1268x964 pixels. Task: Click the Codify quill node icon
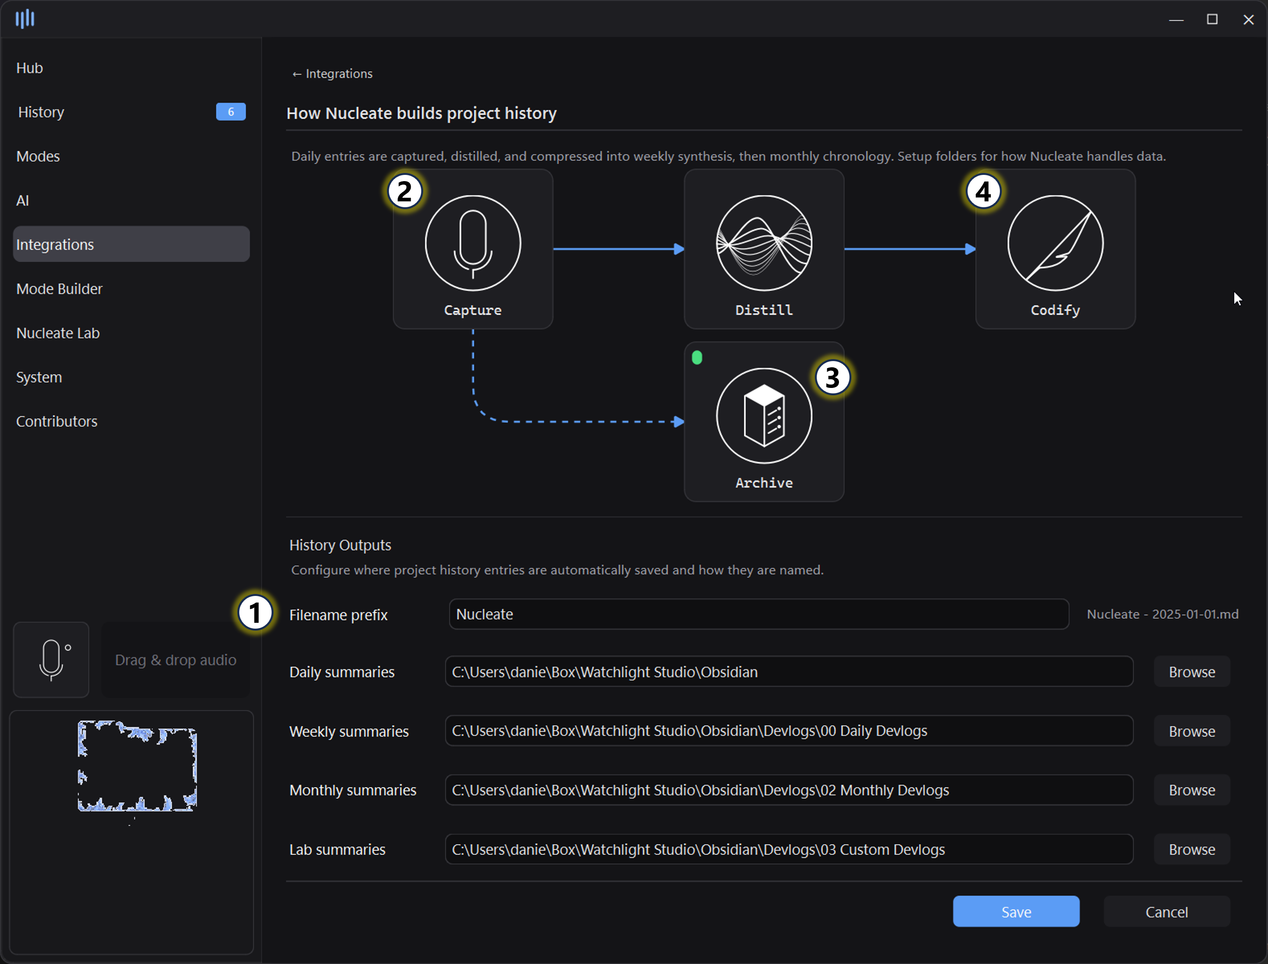pyautogui.click(x=1055, y=243)
